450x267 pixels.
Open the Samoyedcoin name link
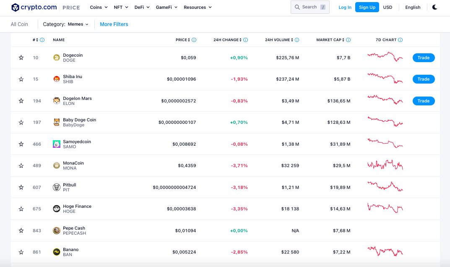[x=77, y=141]
